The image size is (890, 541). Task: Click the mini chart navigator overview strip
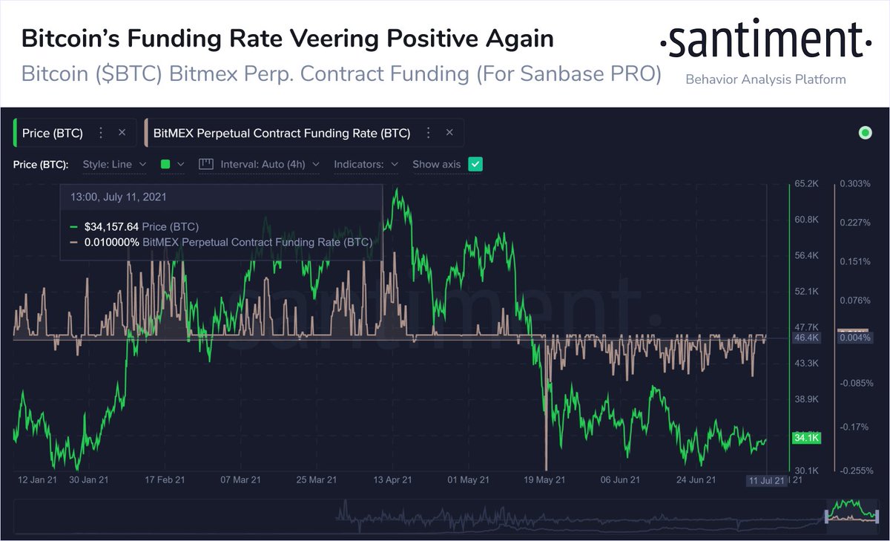[x=445, y=516]
